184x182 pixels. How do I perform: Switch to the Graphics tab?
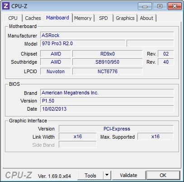[x=125, y=18]
